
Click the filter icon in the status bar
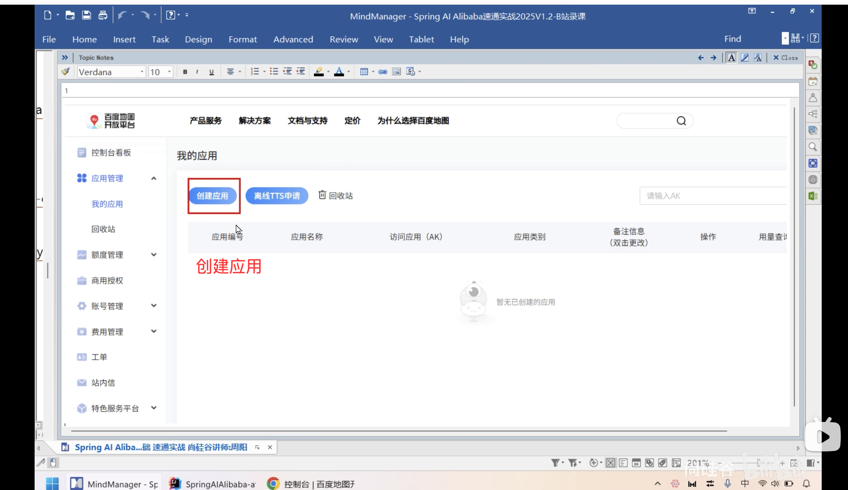tap(555, 463)
